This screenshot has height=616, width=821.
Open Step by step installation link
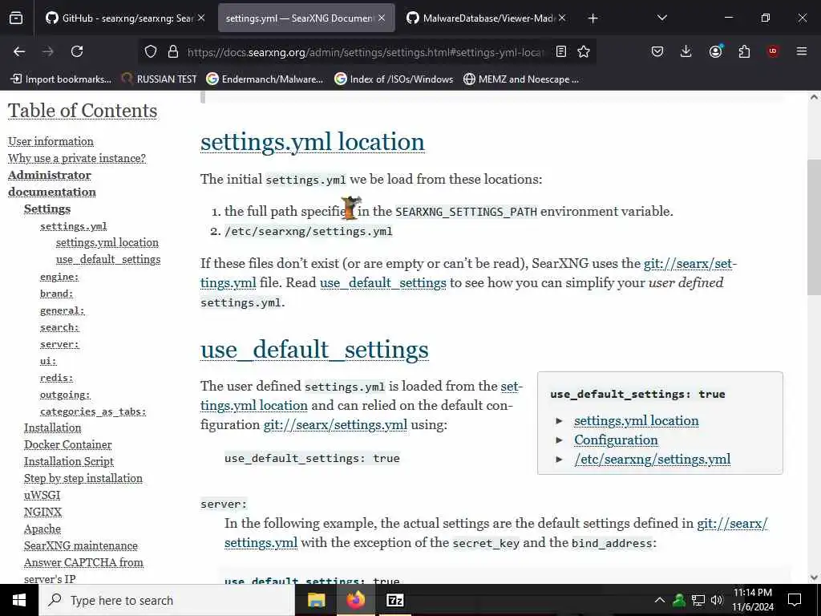point(83,478)
